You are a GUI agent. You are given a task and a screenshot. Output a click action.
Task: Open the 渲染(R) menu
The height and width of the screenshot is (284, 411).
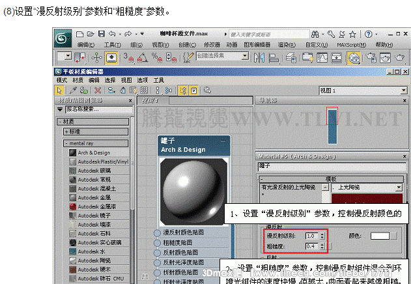coord(287,45)
